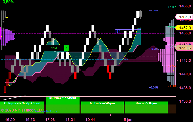
Task: Click the 1461,0 price marker label
Action: (184, 17)
